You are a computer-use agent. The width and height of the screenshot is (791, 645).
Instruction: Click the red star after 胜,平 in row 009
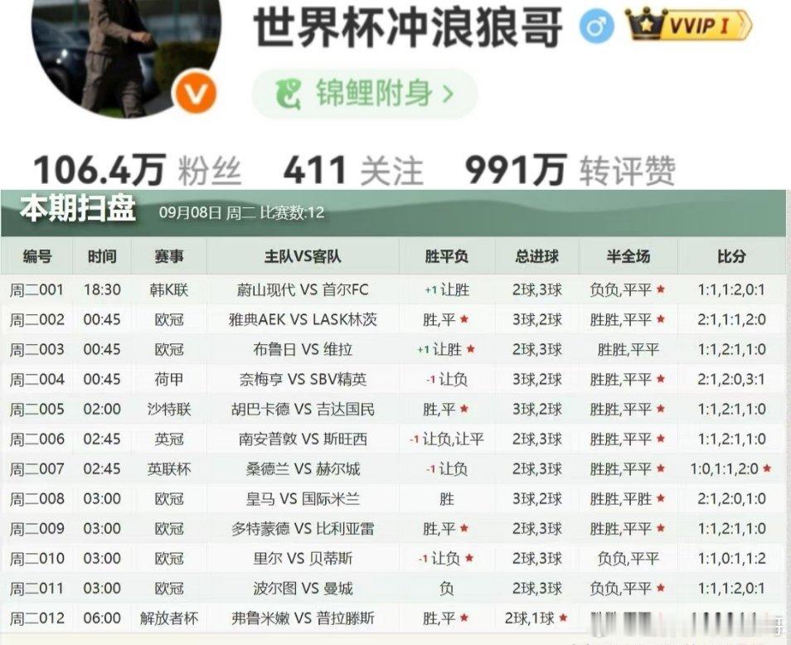(464, 528)
